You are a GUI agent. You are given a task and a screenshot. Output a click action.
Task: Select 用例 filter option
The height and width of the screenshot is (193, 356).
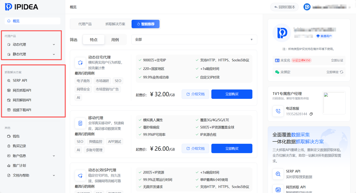tap(115, 40)
